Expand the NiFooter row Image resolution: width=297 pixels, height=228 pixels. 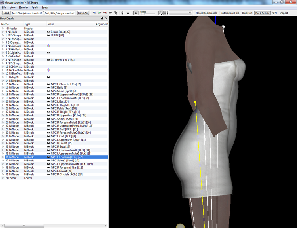(3, 178)
